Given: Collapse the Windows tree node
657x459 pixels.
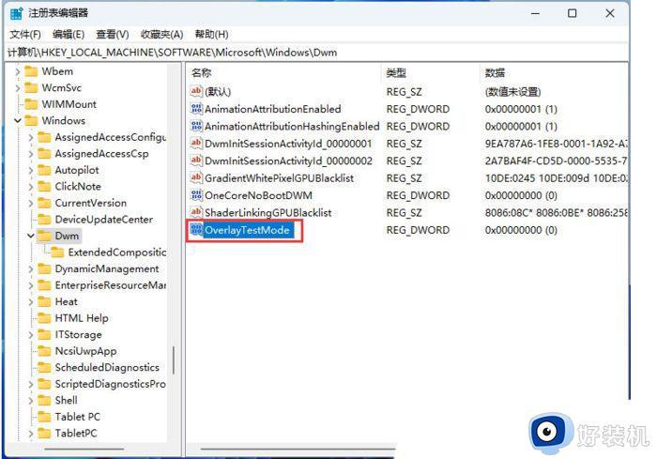Looking at the screenshot, I should coord(18,121).
